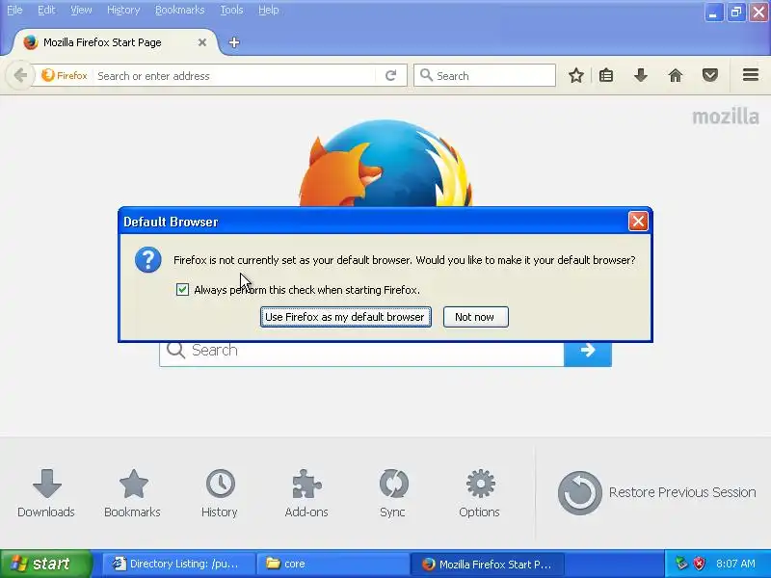
Task: Click the 8:07 AM clock
Action: [735, 564]
